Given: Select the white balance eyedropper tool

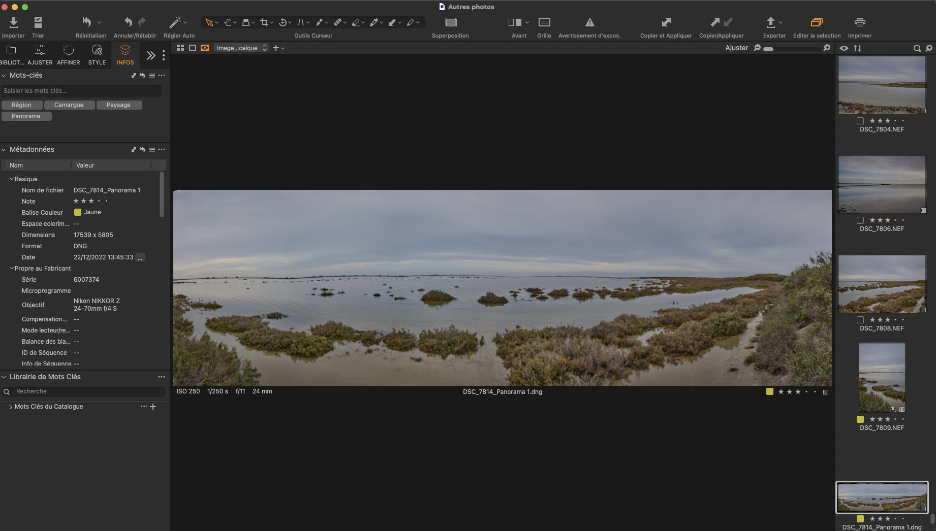Looking at the screenshot, I should click(x=374, y=22).
